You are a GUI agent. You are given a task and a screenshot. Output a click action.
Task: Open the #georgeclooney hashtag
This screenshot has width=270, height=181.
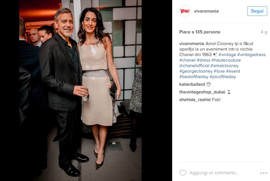tap(196, 71)
